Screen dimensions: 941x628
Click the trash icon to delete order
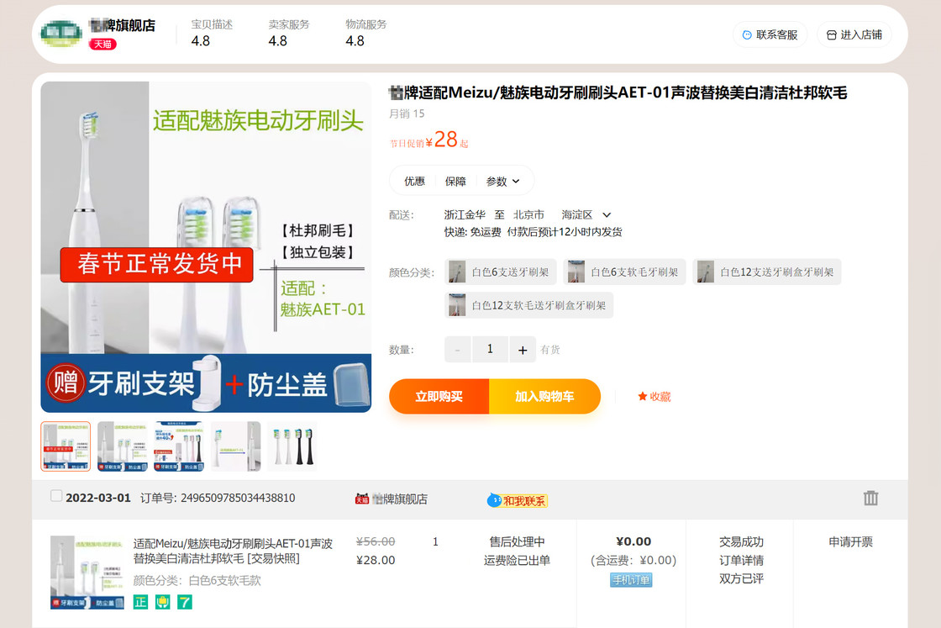point(870,498)
